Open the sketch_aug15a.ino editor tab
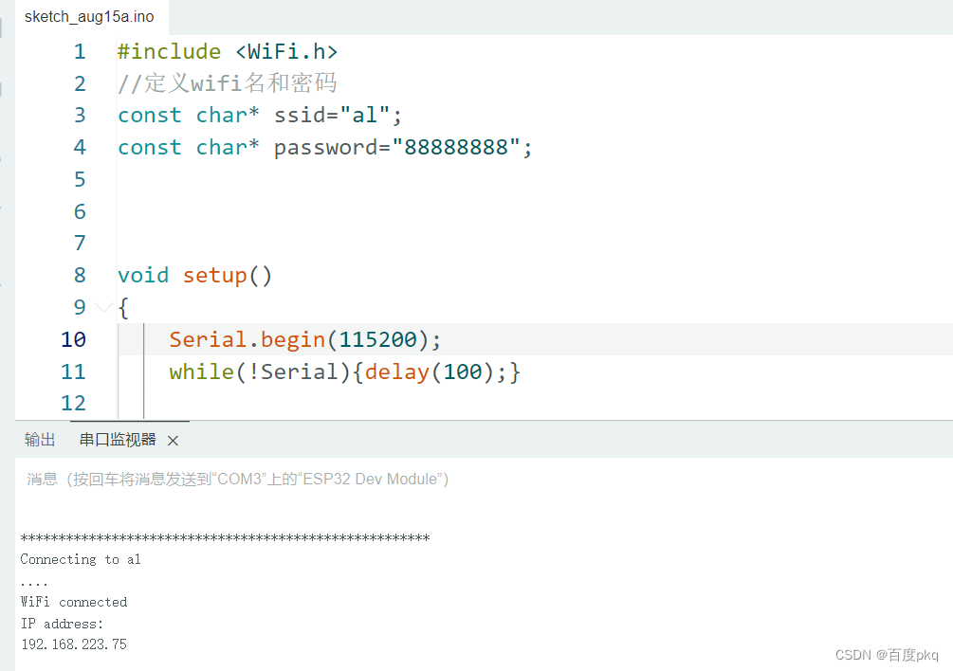 tap(89, 16)
